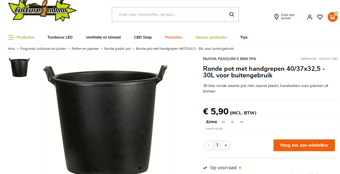
Task: Click the Alma payment logo
Action: tap(211, 122)
